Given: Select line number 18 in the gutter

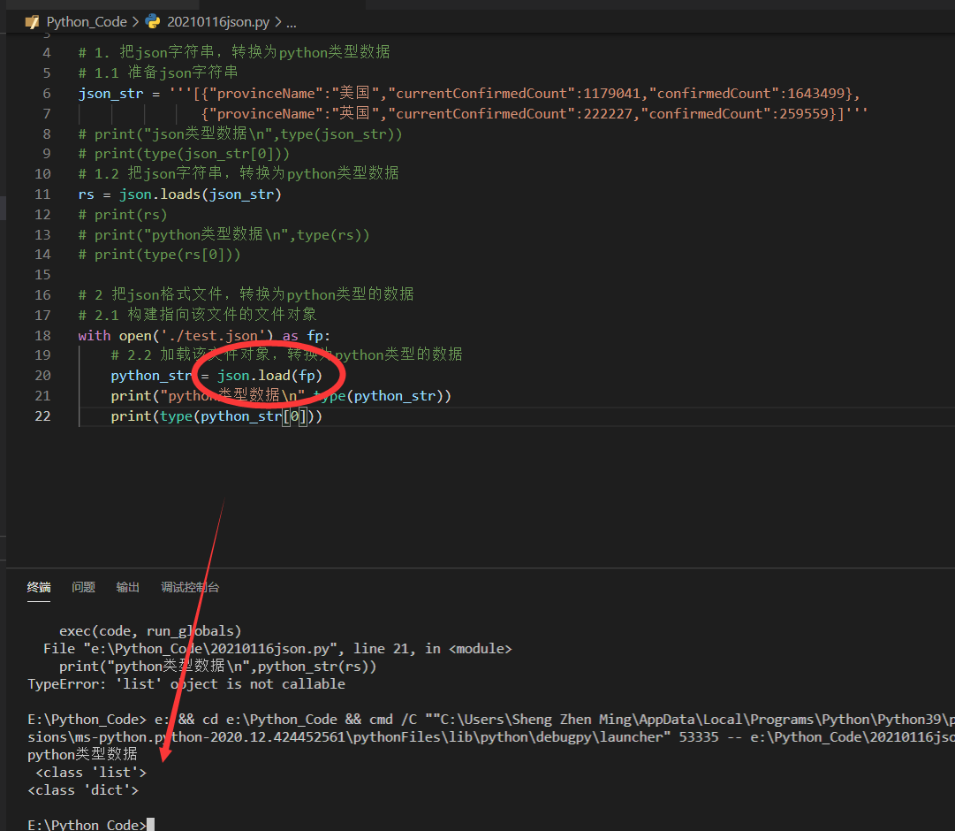Looking at the screenshot, I should (42, 335).
